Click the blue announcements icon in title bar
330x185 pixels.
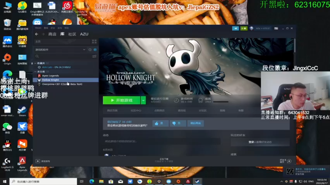(x=235, y=28)
